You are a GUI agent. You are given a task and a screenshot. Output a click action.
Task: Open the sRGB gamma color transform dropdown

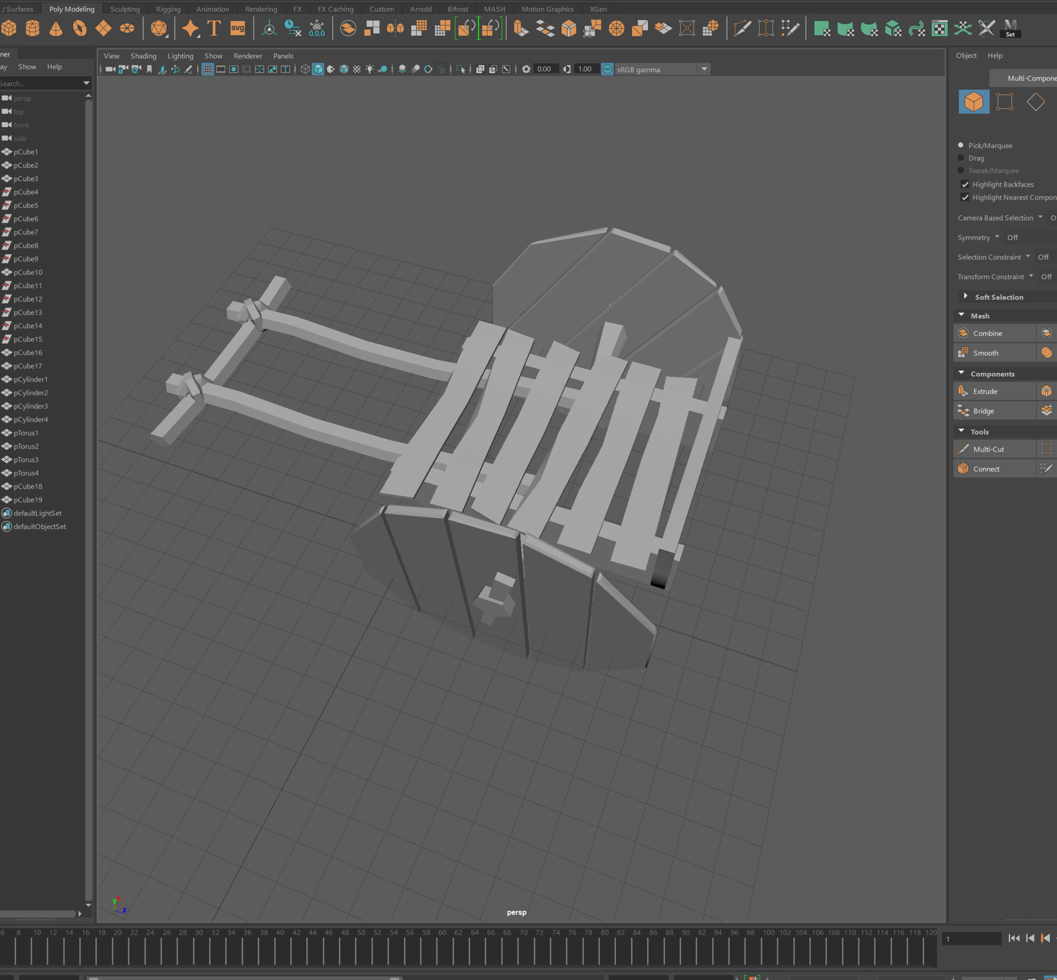(x=704, y=69)
